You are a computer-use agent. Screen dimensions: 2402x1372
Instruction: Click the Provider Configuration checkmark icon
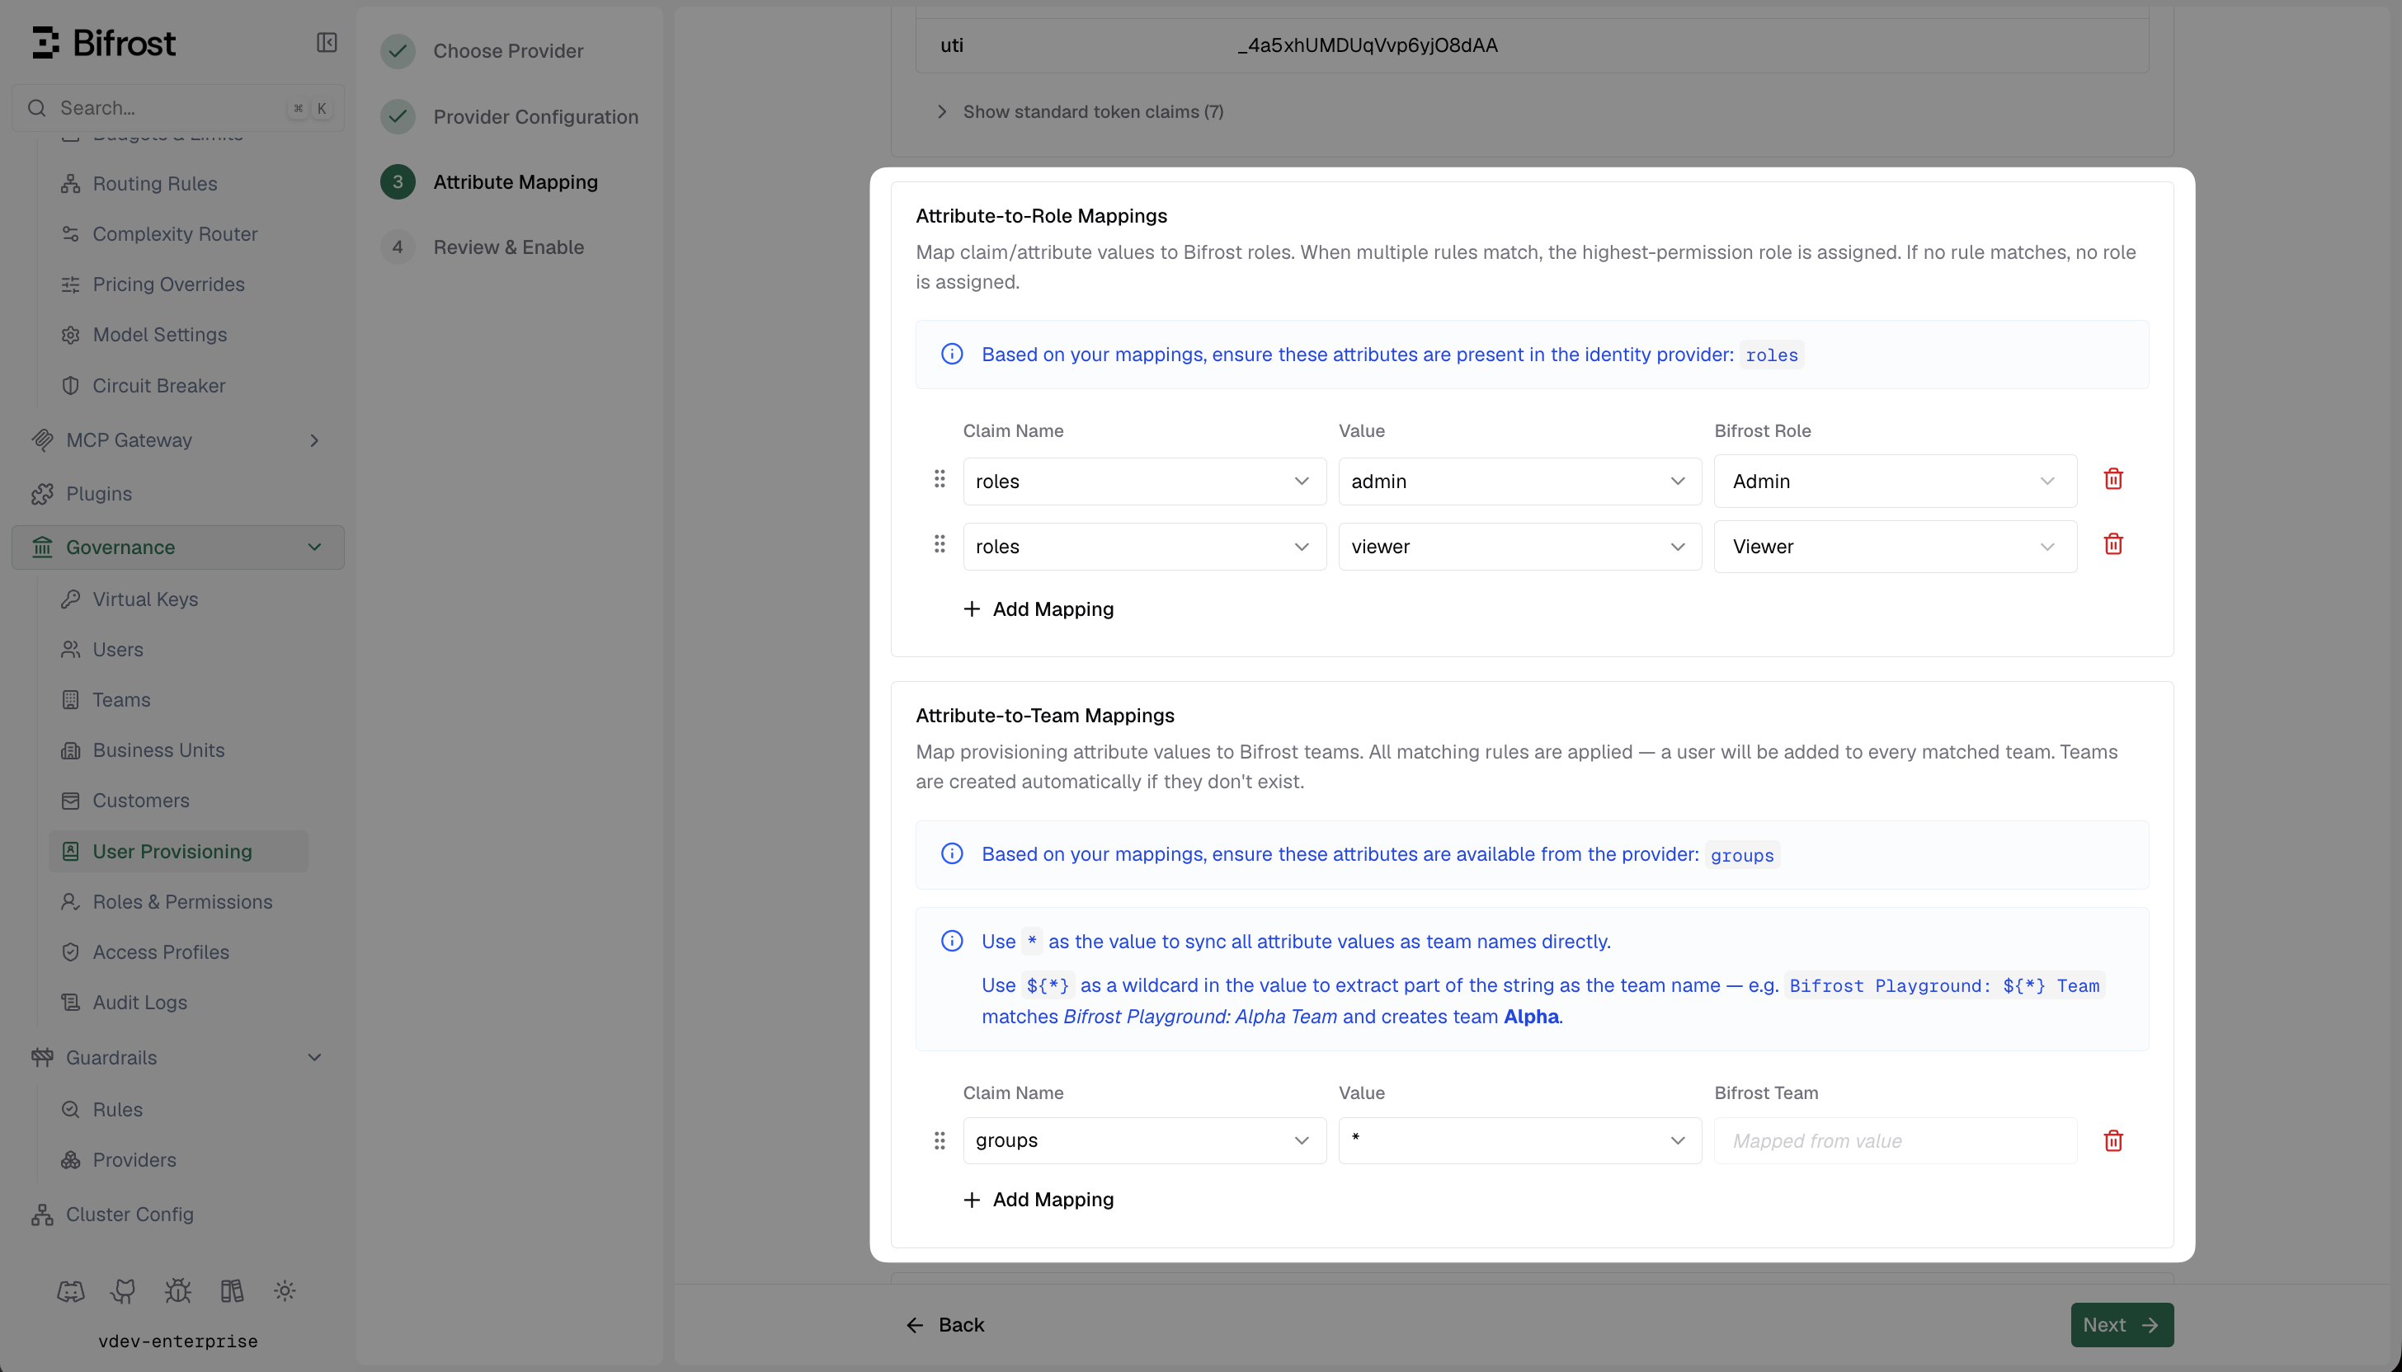tap(398, 117)
